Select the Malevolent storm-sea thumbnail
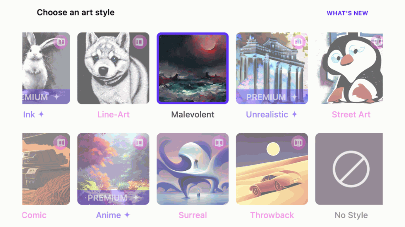This screenshot has width=405, height=227. coord(193,68)
